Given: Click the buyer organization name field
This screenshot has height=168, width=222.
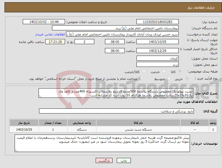Looking at the screenshot, I should tap(115, 28).
